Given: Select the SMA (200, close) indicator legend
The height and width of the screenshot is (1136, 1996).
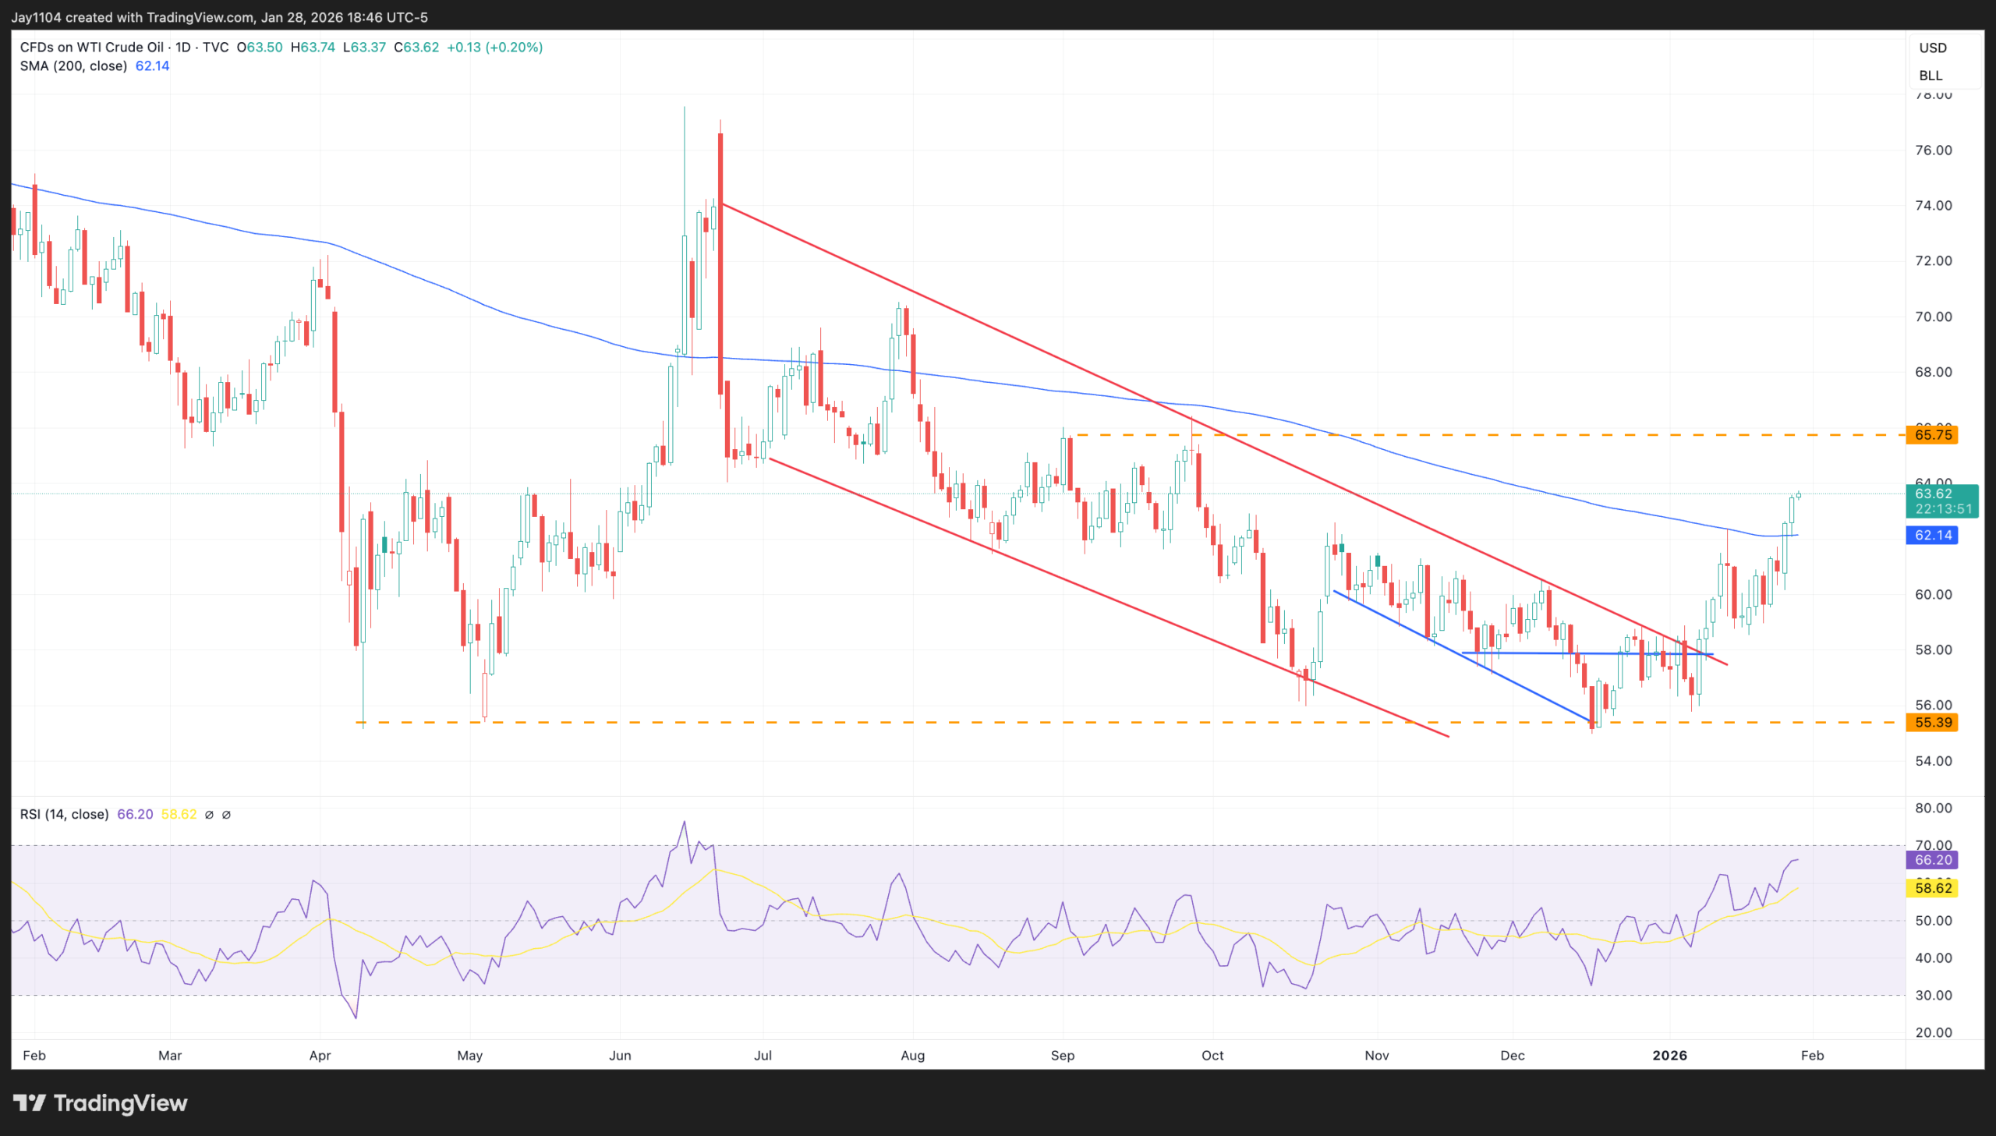Looking at the screenshot, I should pyautogui.click(x=73, y=66).
